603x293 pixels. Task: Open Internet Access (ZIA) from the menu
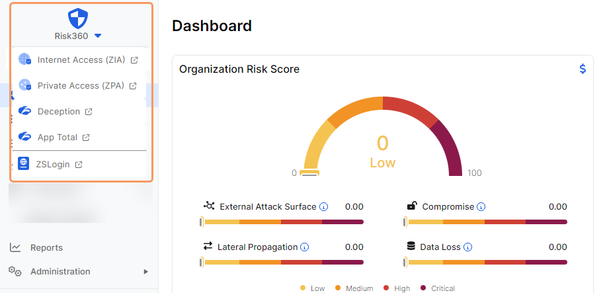click(81, 60)
